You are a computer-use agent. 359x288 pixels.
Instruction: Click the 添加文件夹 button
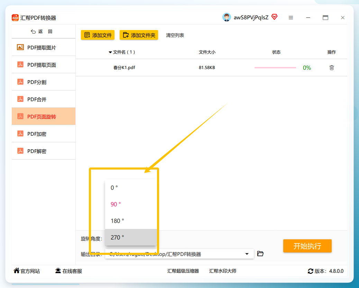(139, 35)
